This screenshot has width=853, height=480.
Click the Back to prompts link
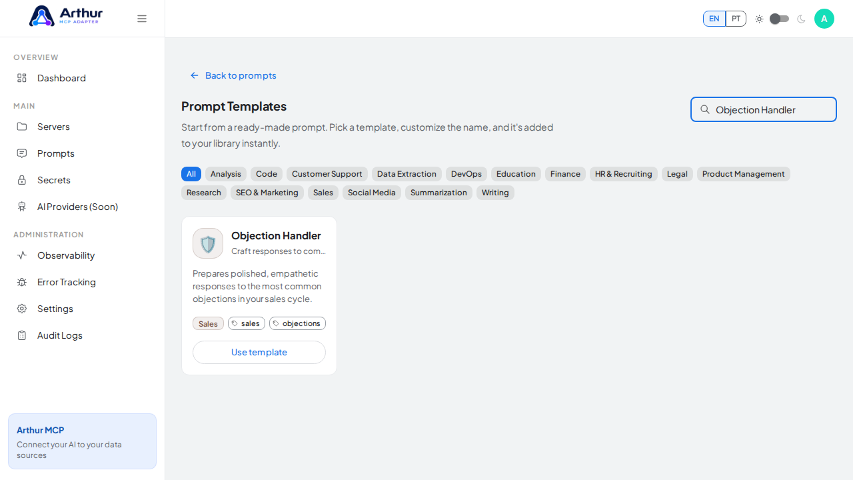point(233,75)
